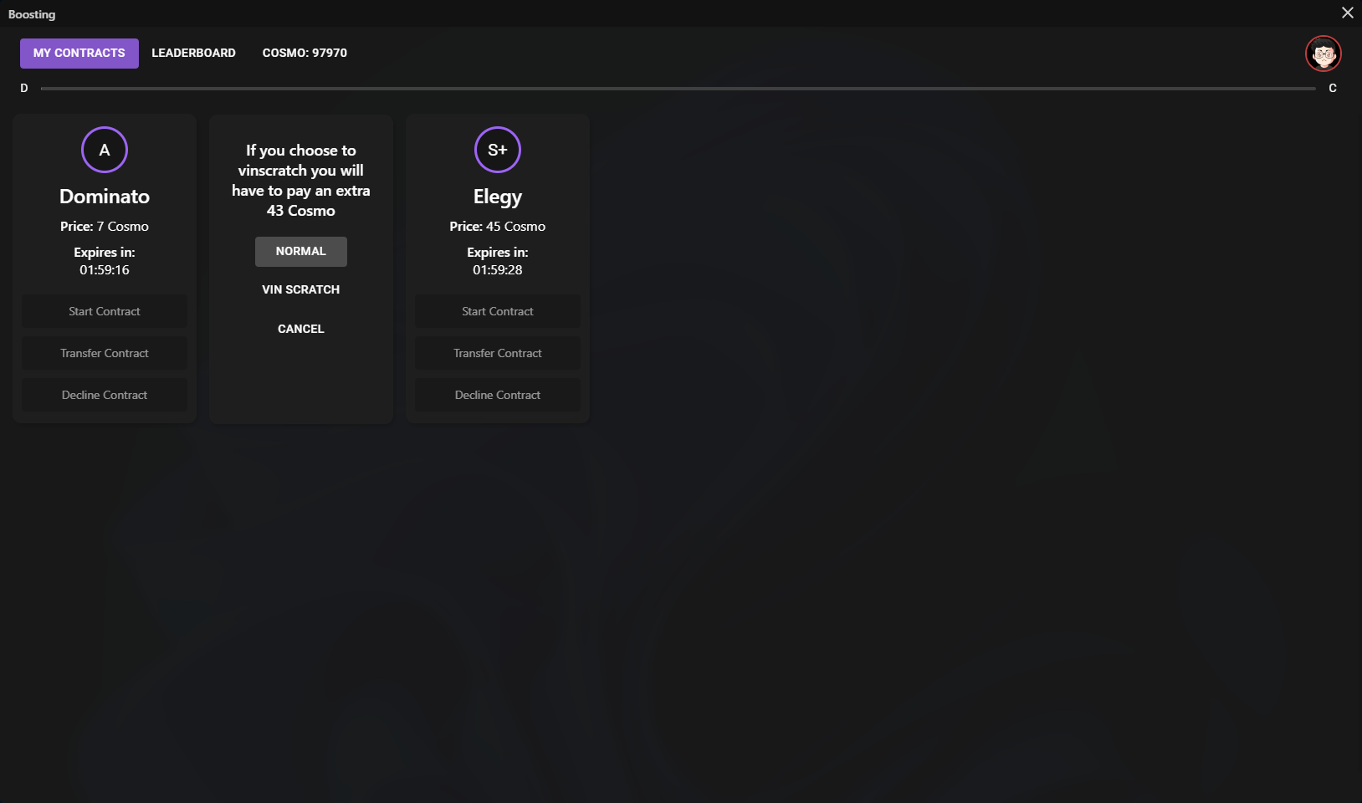Switch to the Leaderboard tab
The image size is (1362, 803).
coord(193,53)
